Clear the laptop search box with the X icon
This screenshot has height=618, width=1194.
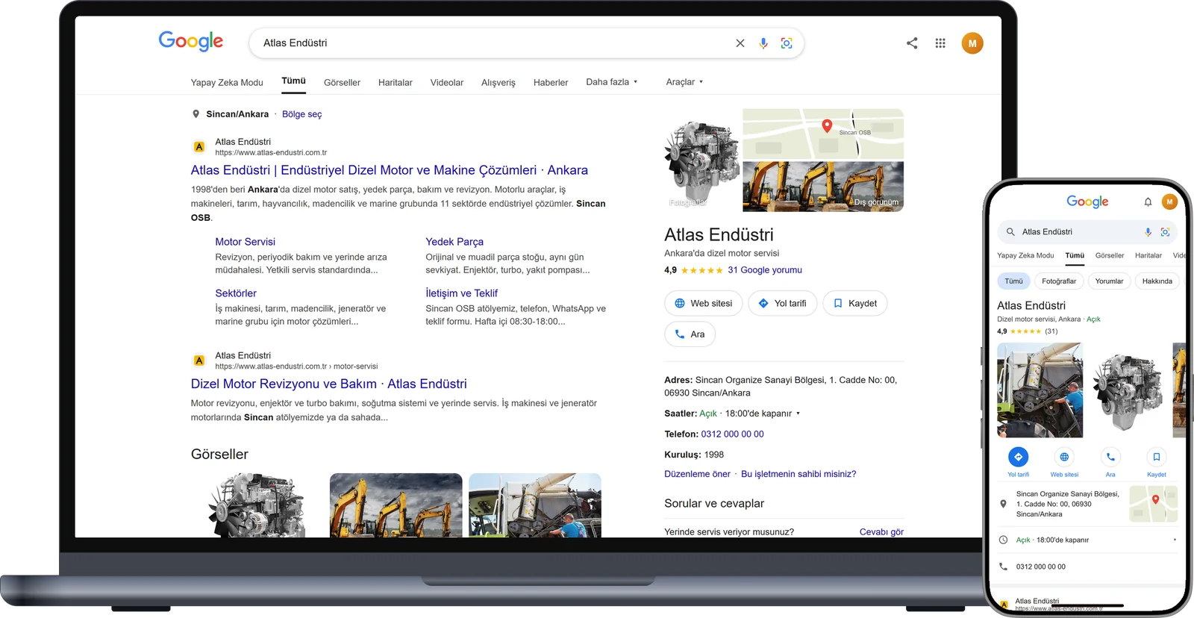click(740, 43)
